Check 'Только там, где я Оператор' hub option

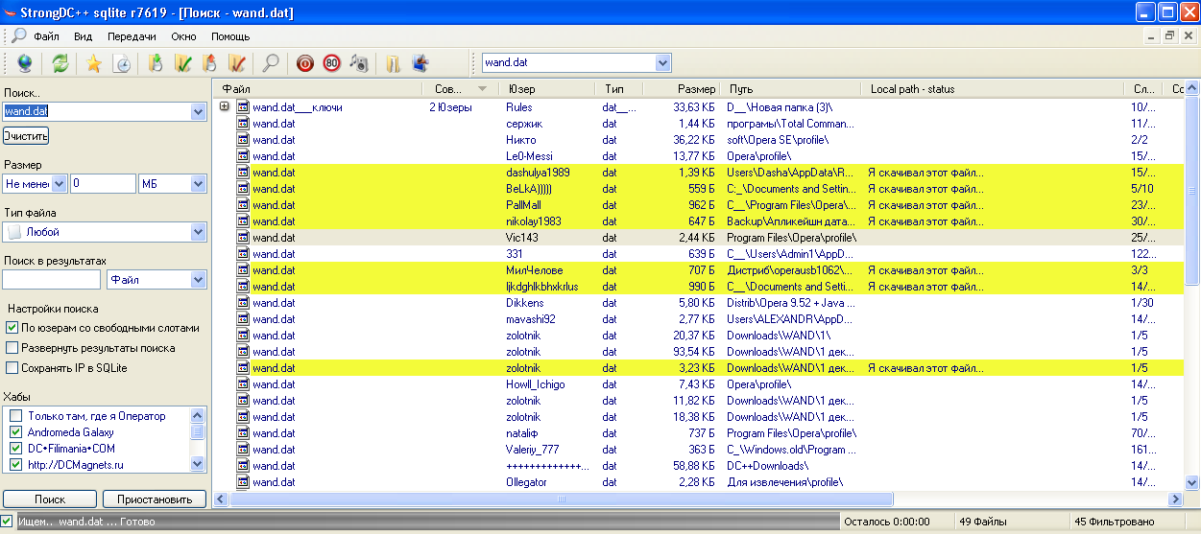click(x=15, y=416)
